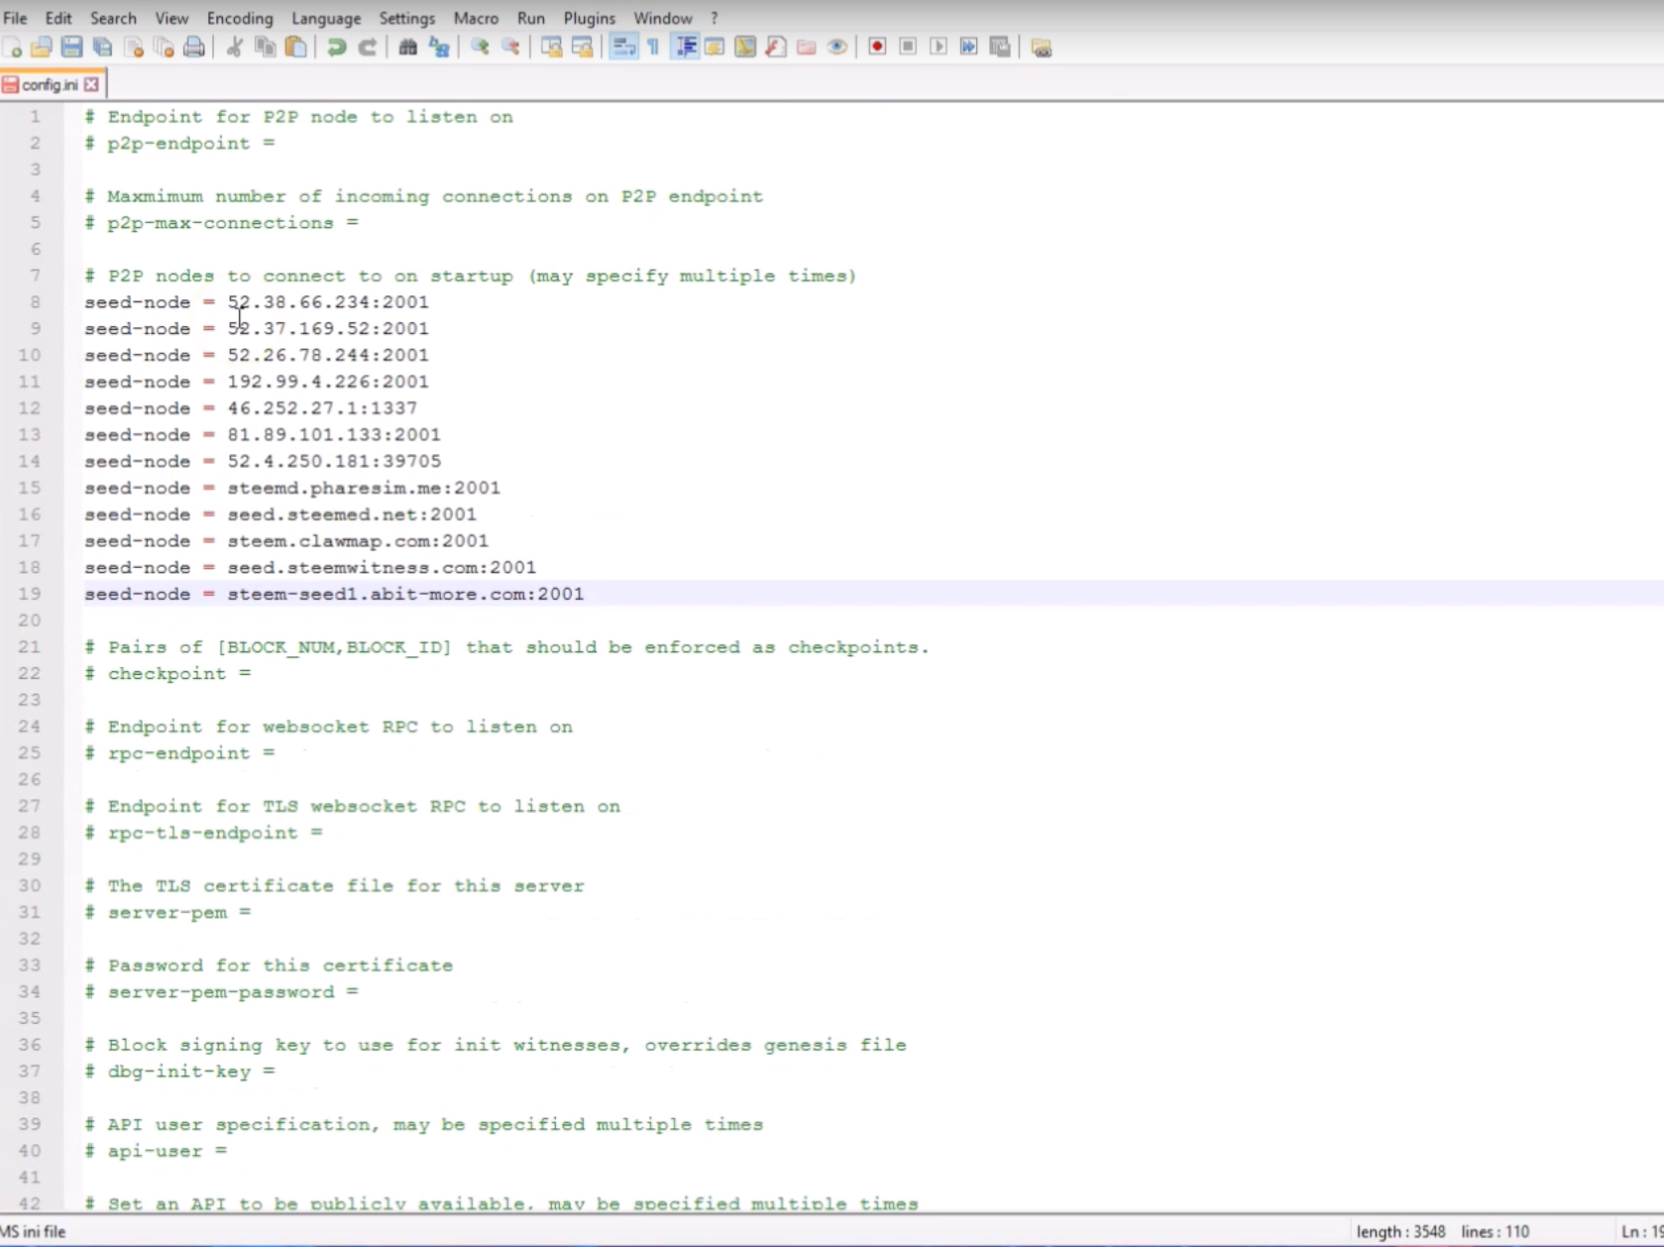Open Find with the binoculars icon
Viewport: 1664px width, 1247px height.
pos(407,47)
